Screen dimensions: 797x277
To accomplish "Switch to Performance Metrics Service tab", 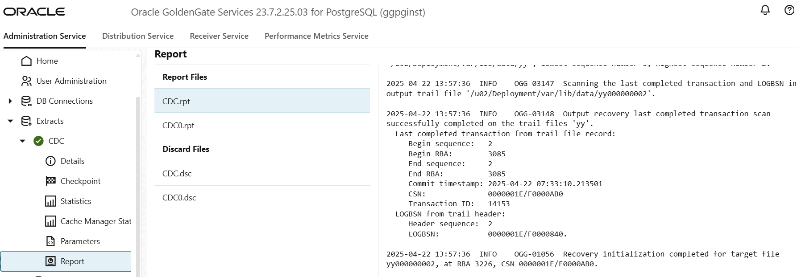I will pos(316,36).
